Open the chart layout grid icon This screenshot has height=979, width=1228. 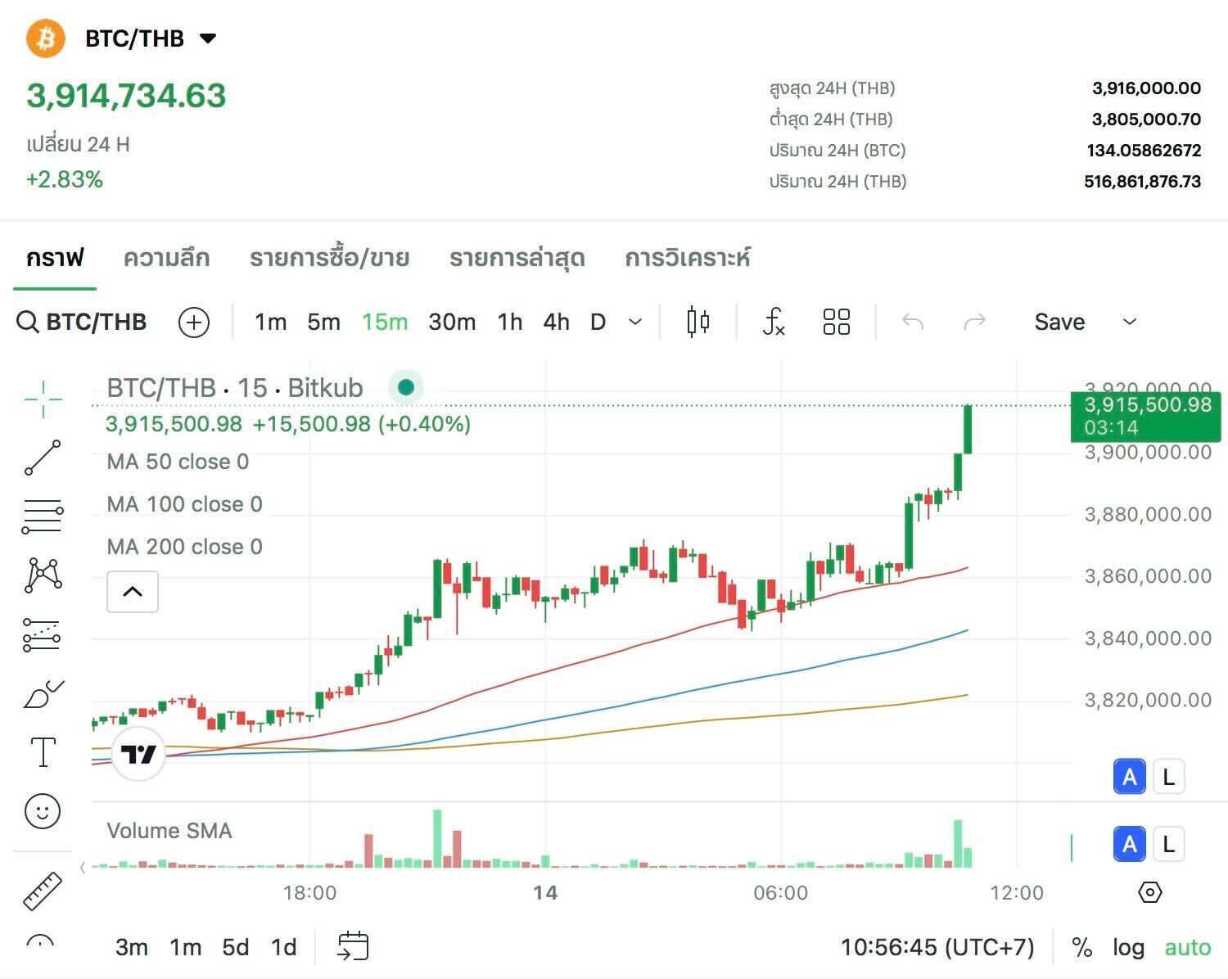(836, 322)
